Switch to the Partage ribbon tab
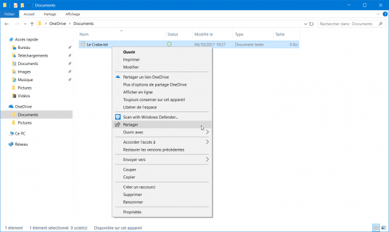 (50, 14)
